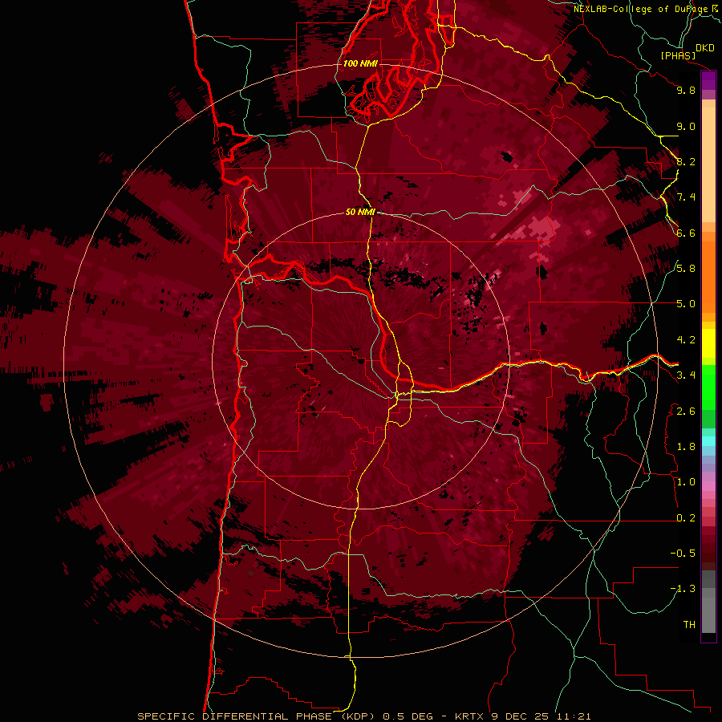Click the 1.8 legend value

[x=686, y=447]
